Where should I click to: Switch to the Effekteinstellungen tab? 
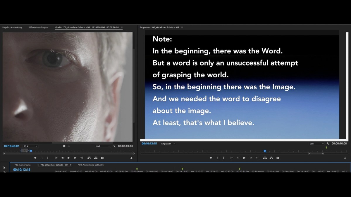38,27
